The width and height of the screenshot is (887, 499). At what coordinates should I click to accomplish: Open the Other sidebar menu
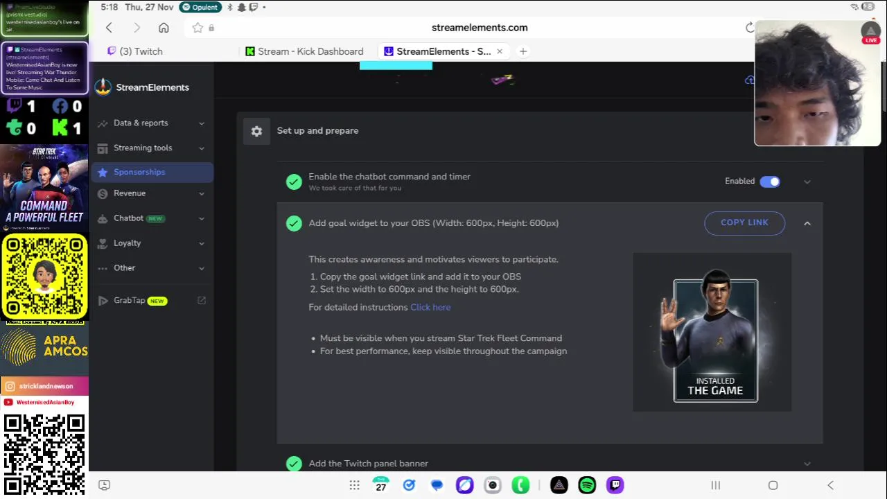[152, 268]
